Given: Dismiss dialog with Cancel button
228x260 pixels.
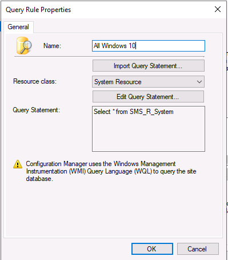Looking at the screenshot, I should click(198, 249).
